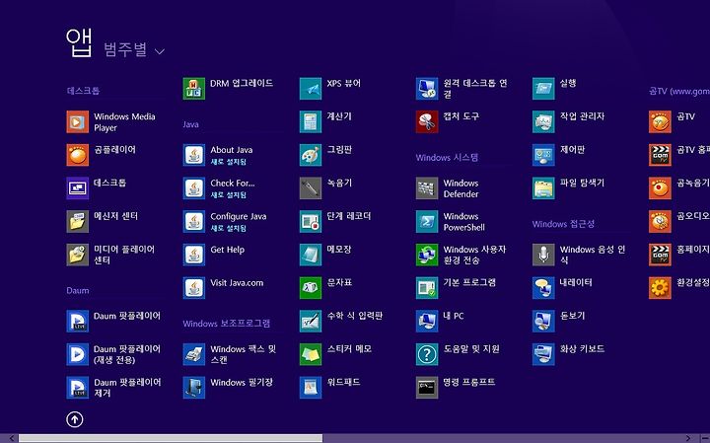Open the 실행 run icon
Screen dimensions: 710x443
click(543, 89)
